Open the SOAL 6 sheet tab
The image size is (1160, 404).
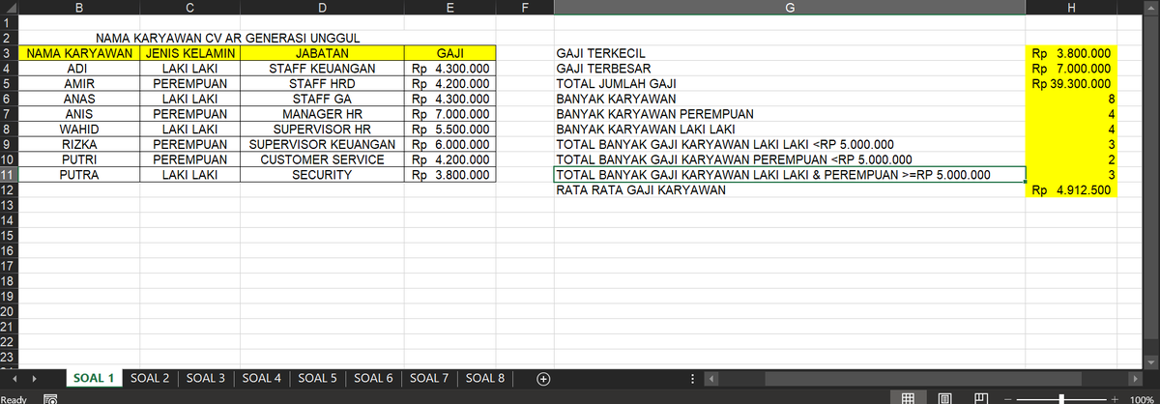point(374,379)
